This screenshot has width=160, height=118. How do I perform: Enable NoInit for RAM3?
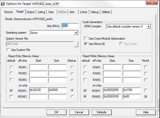[146, 80]
